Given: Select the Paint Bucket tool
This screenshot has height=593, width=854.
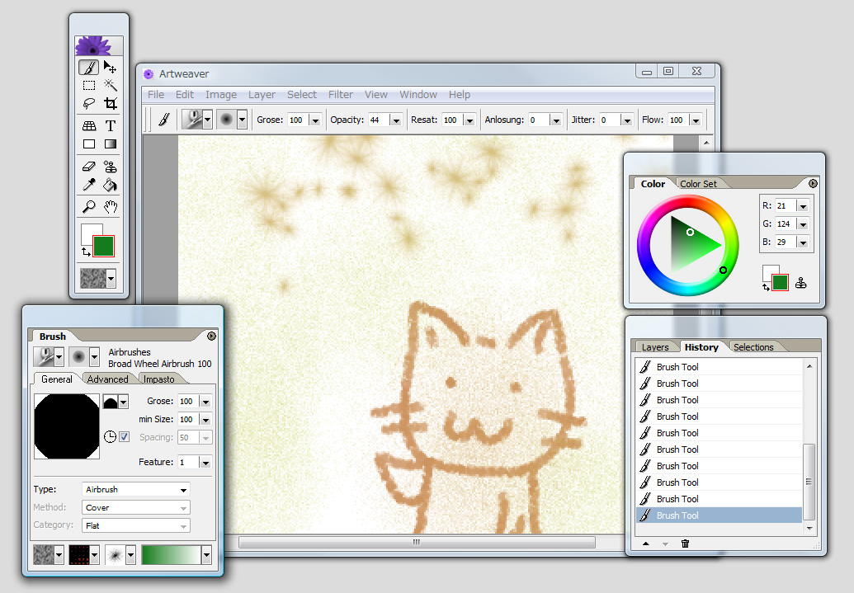Looking at the screenshot, I should [x=111, y=184].
